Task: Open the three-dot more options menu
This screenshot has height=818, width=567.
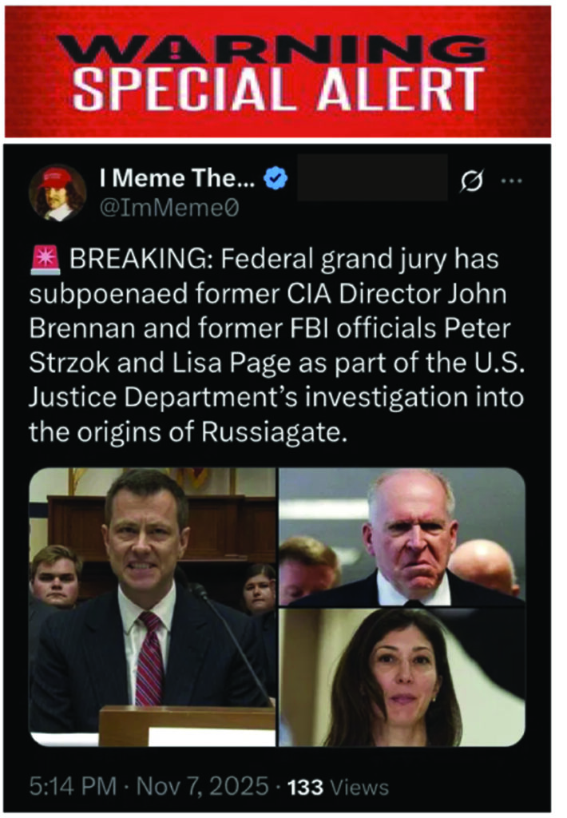Action: pyautogui.click(x=510, y=181)
